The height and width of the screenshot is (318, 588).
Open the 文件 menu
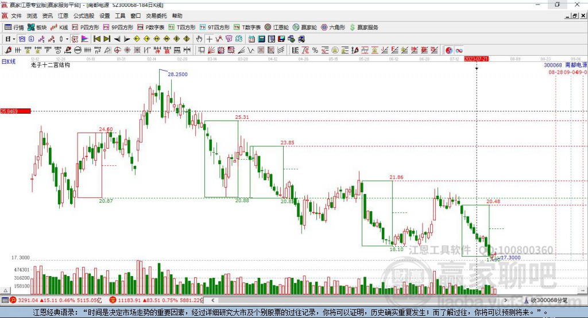(16, 15)
